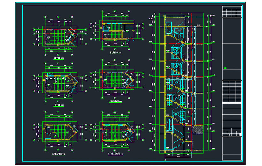Select the bottom-right typical floor stair plan
This screenshot has height=166, width=262.
click(x=115, y=132)
